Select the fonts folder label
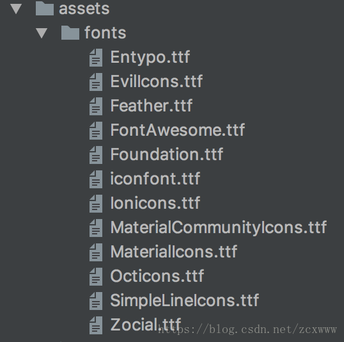The width and height of the screenshot is (344, 342). click(106, 33)
